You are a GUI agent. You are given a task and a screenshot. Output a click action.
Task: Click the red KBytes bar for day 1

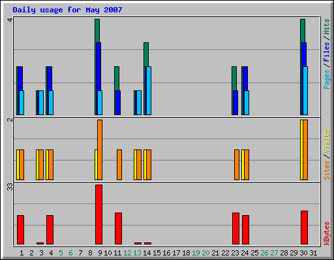coord(20,229)
